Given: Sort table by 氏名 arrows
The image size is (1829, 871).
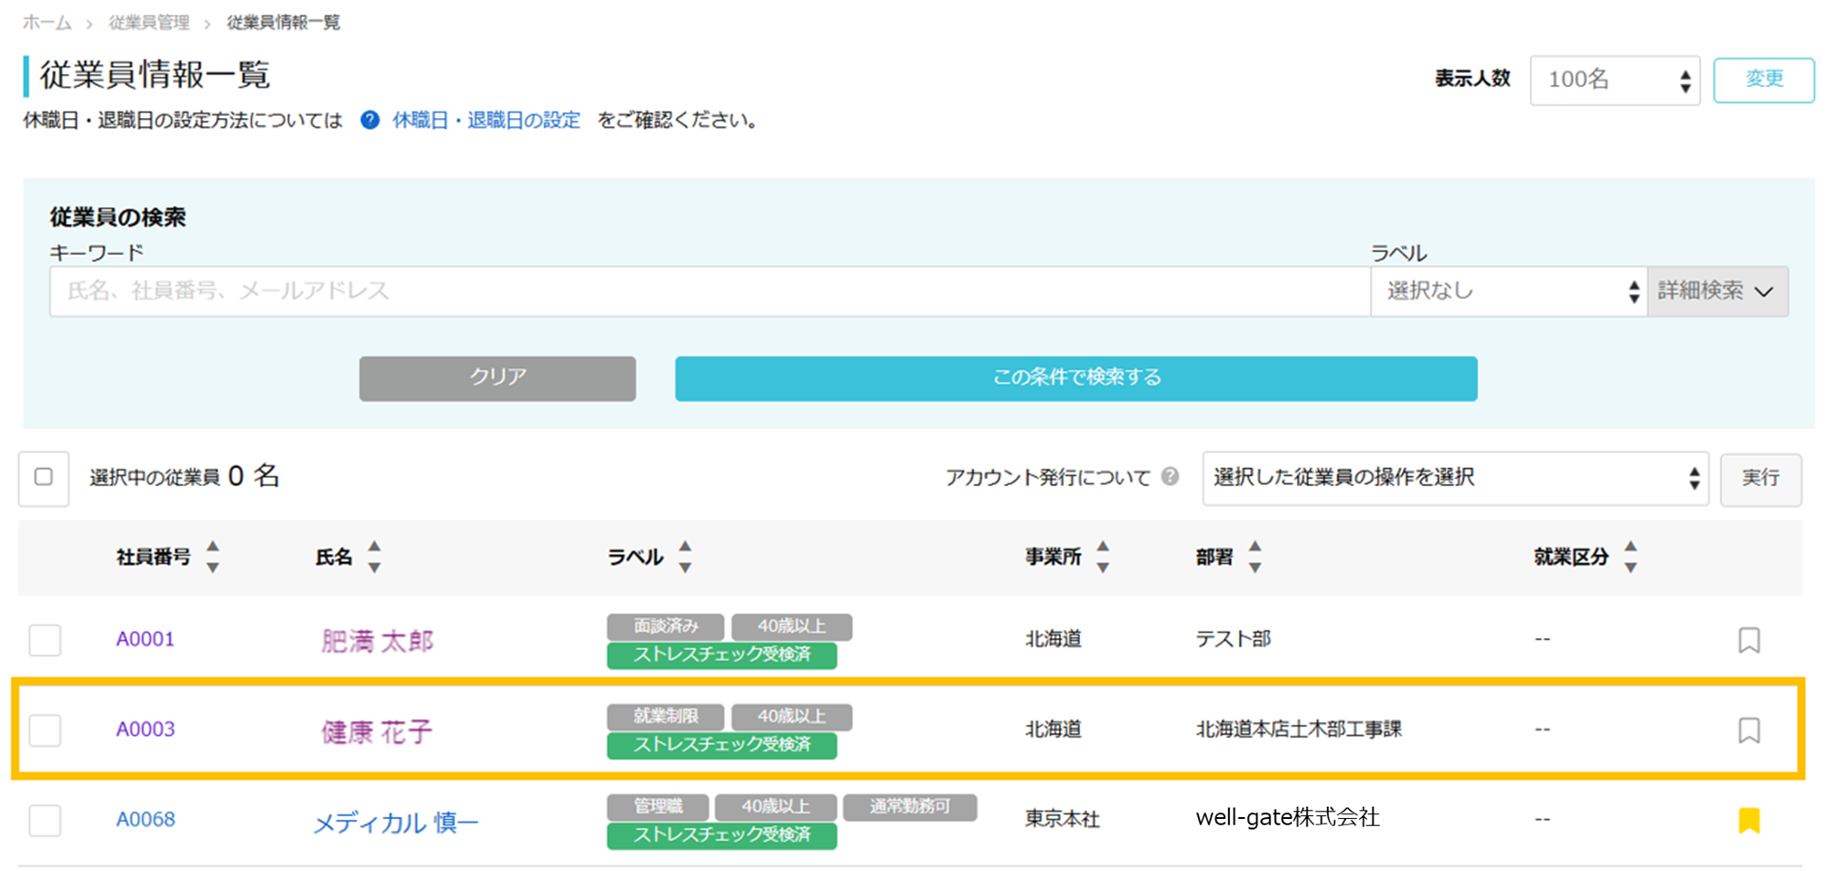Looking at the screenshot, I should point(374,557).
